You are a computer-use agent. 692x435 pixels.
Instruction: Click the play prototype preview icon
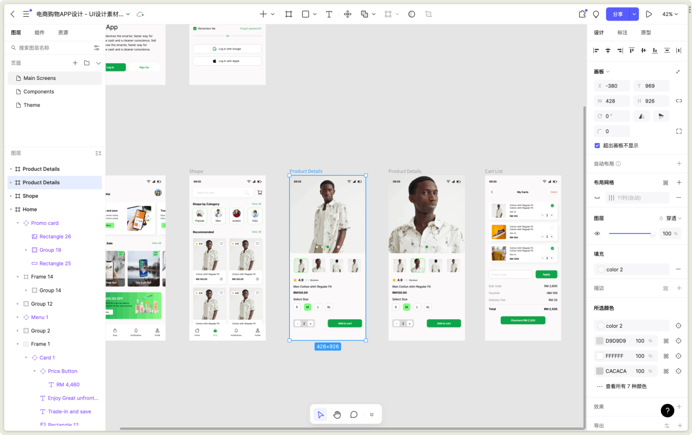(649, 14)
